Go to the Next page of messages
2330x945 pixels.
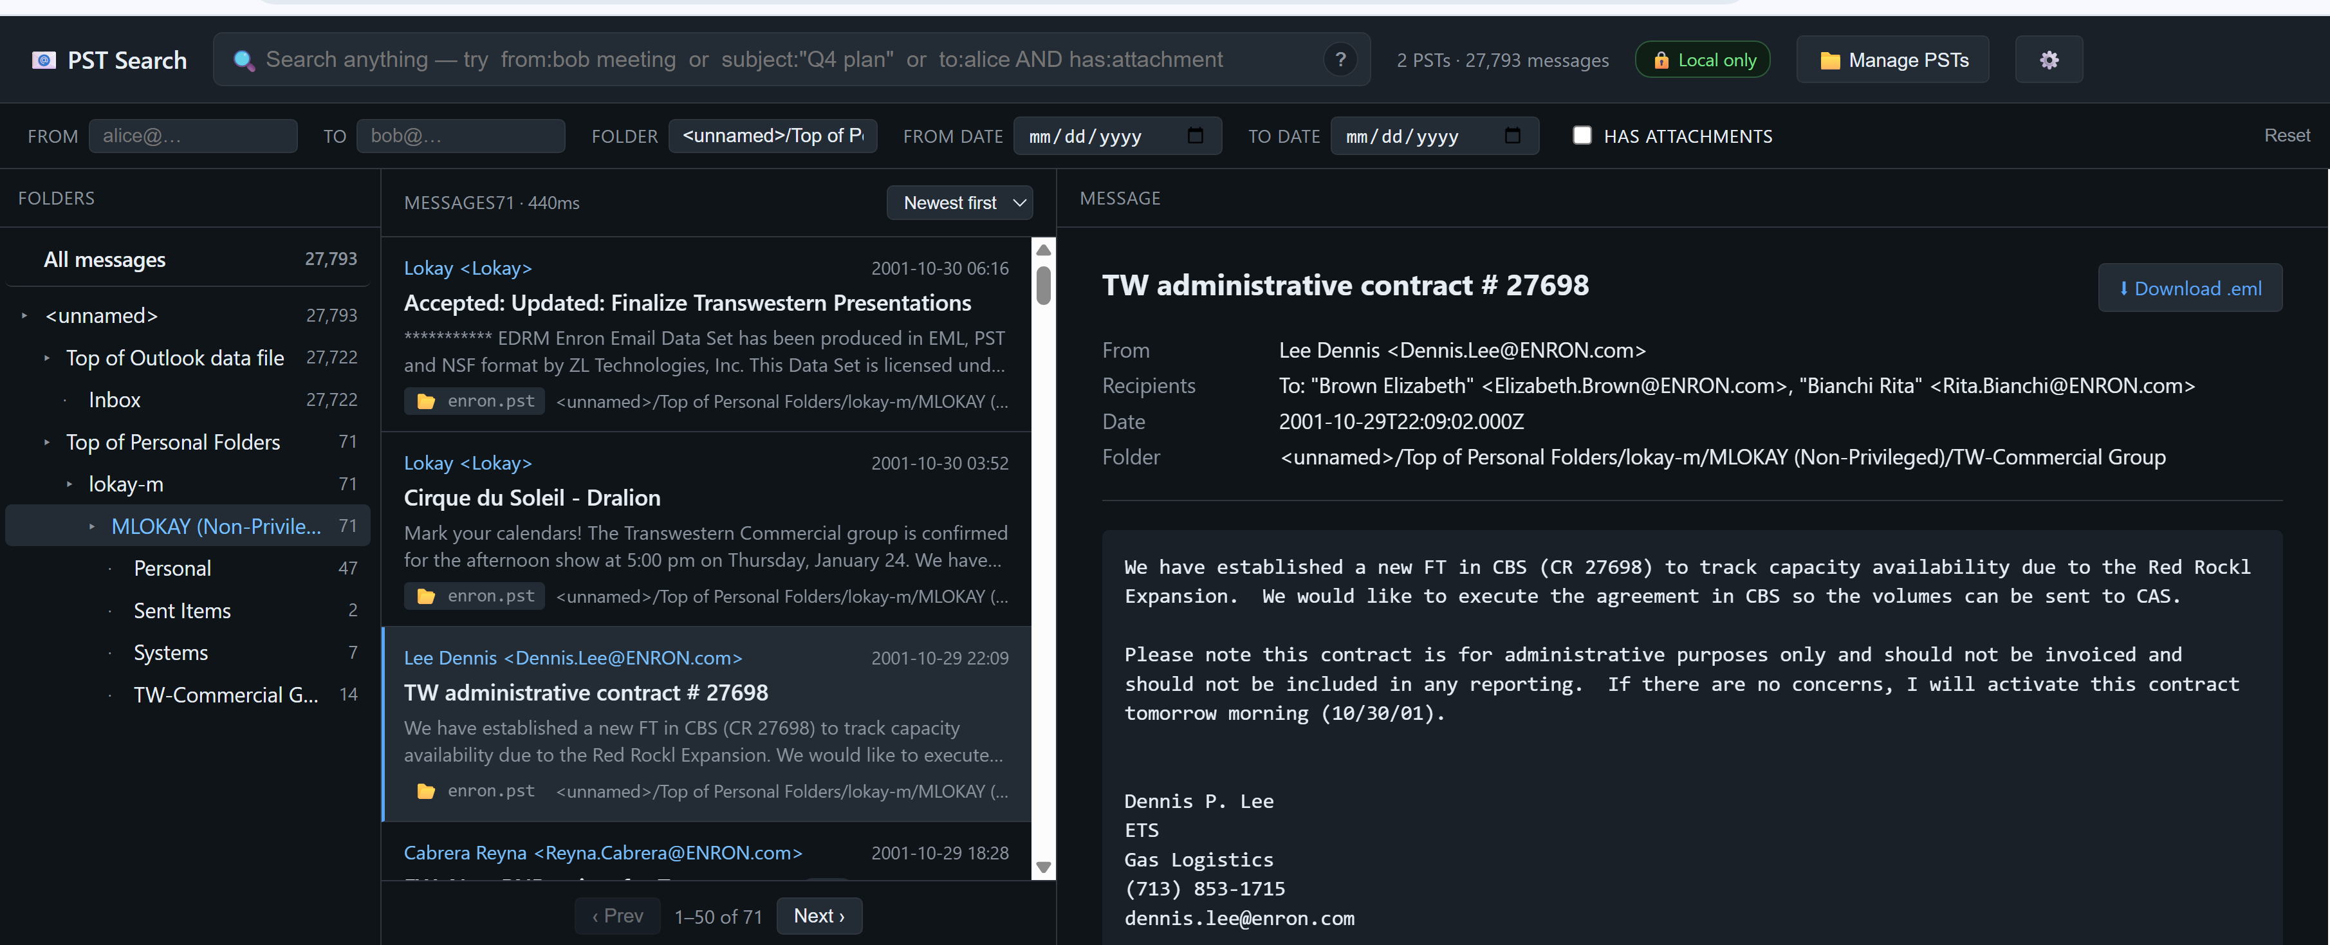click(818, 915)
